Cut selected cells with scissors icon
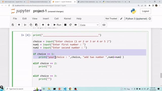 pos(25,25)
